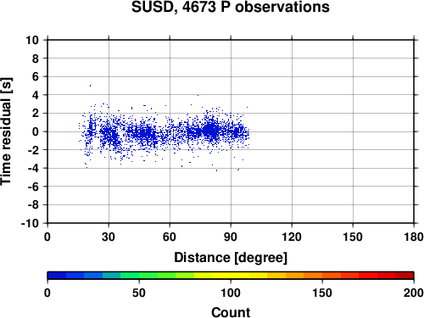Click the Count colorbar label
Screen dimensions: 424x318
point(231,312)
